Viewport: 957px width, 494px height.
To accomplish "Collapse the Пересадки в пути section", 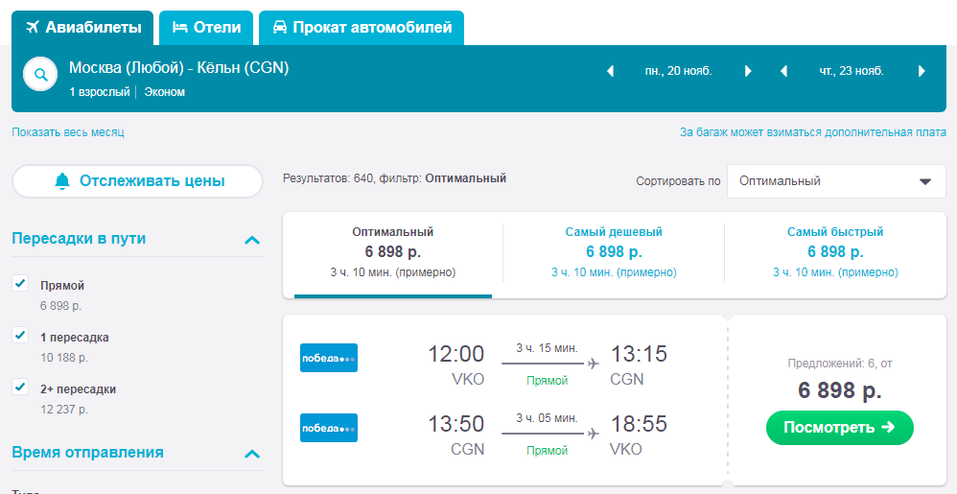I will click(252, 240).
